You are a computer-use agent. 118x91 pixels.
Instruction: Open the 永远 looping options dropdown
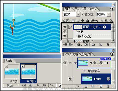[12, 85]
